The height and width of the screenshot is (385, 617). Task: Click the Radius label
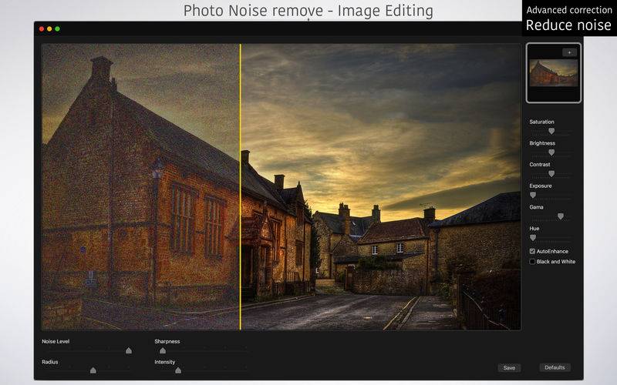50,362
